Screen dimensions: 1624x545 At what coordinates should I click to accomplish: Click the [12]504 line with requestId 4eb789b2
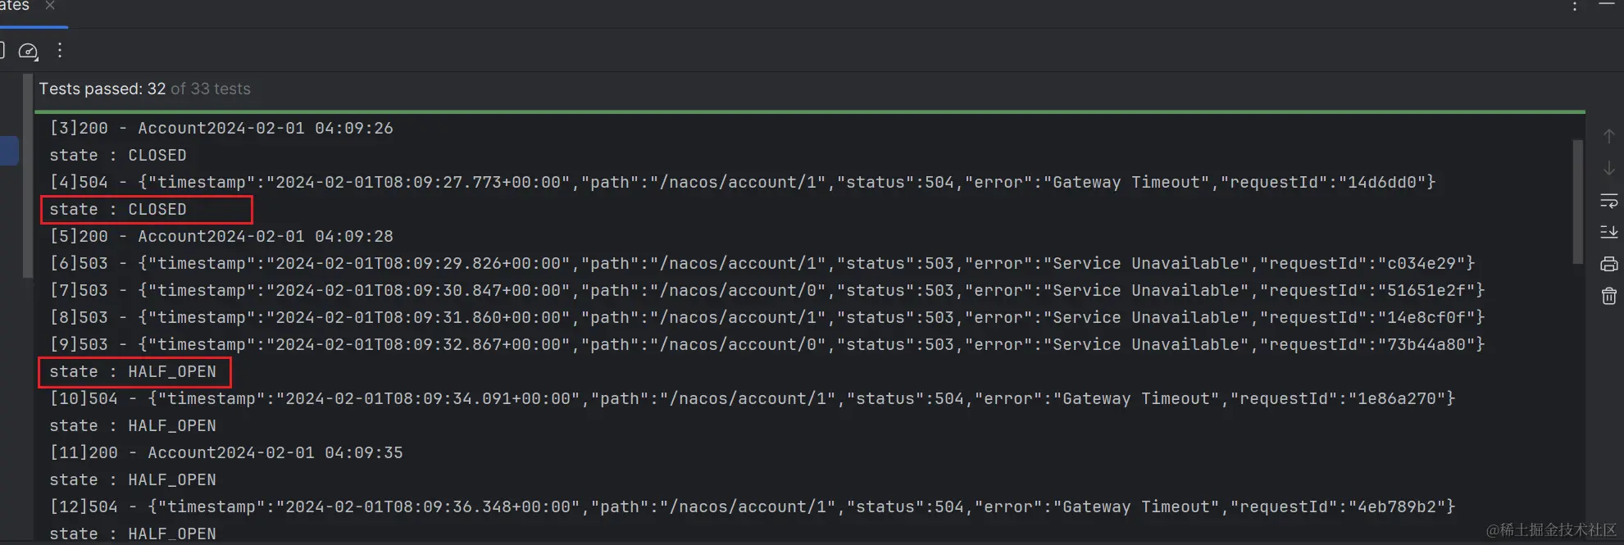753,506
